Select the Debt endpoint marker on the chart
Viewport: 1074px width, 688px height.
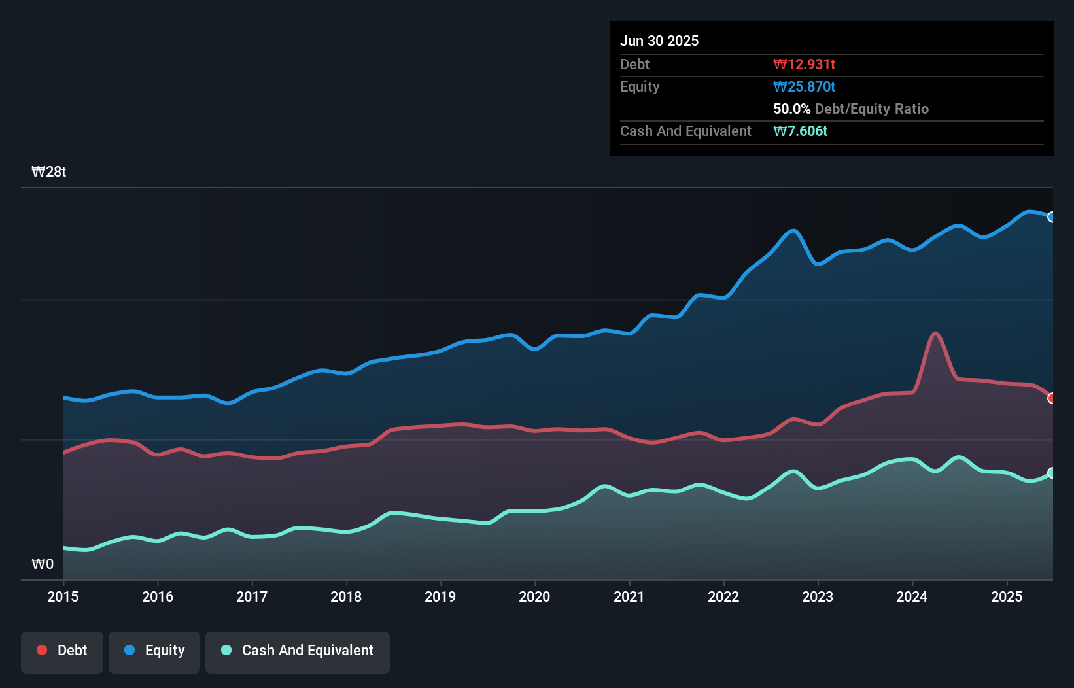pos(1051,398)
